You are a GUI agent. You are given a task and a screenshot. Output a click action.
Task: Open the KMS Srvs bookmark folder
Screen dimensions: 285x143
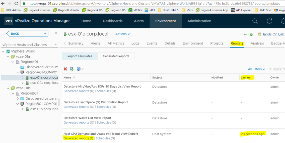click(263, 10)
